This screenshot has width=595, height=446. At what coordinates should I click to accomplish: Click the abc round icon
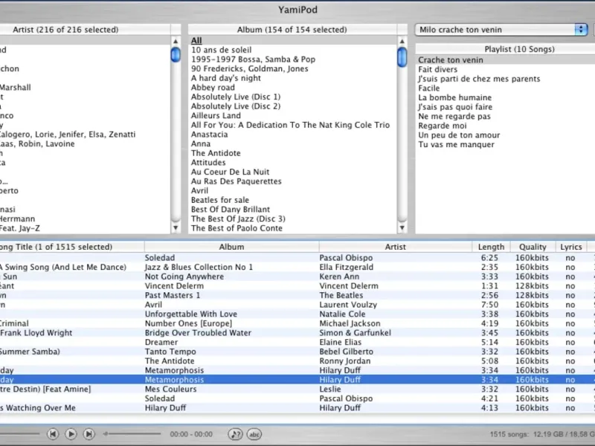254,433
